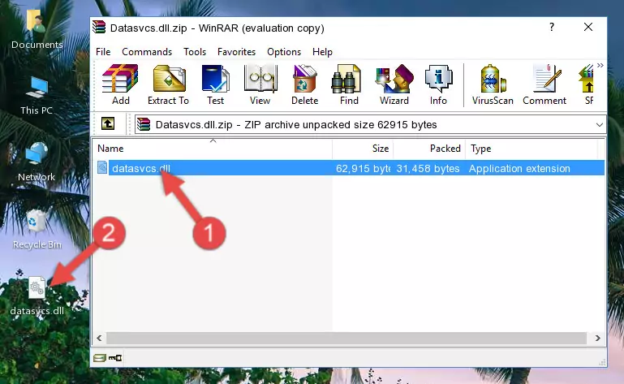This screenshot has width=624, height=384.
Task: Launch the Wizard tool
Action: [394, 84]
